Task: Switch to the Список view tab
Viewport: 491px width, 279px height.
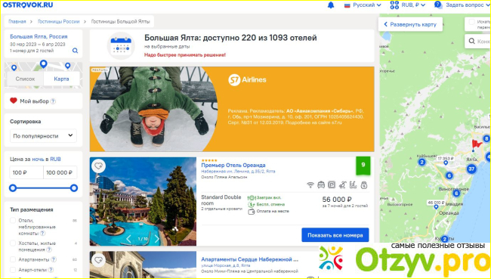Action: coord(25,79)
